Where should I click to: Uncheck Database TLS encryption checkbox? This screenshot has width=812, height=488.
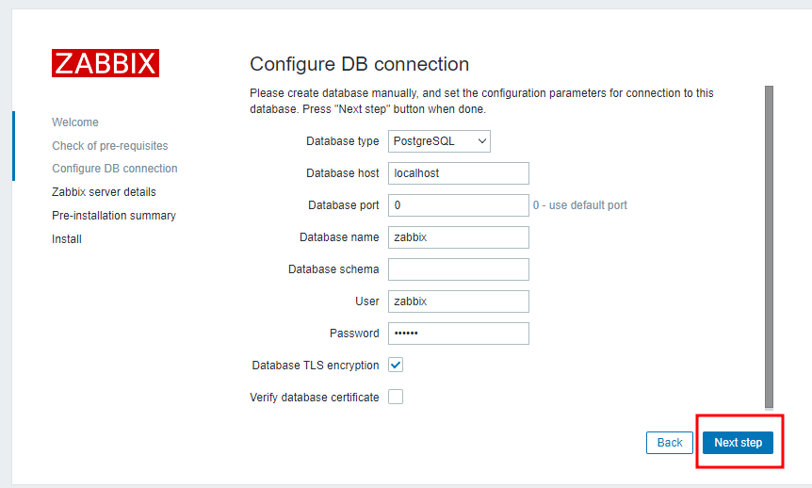tap(396, 365)
